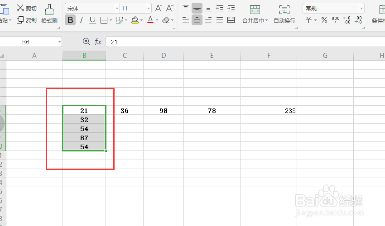Align text to bottom of cell

pos(208,9)
